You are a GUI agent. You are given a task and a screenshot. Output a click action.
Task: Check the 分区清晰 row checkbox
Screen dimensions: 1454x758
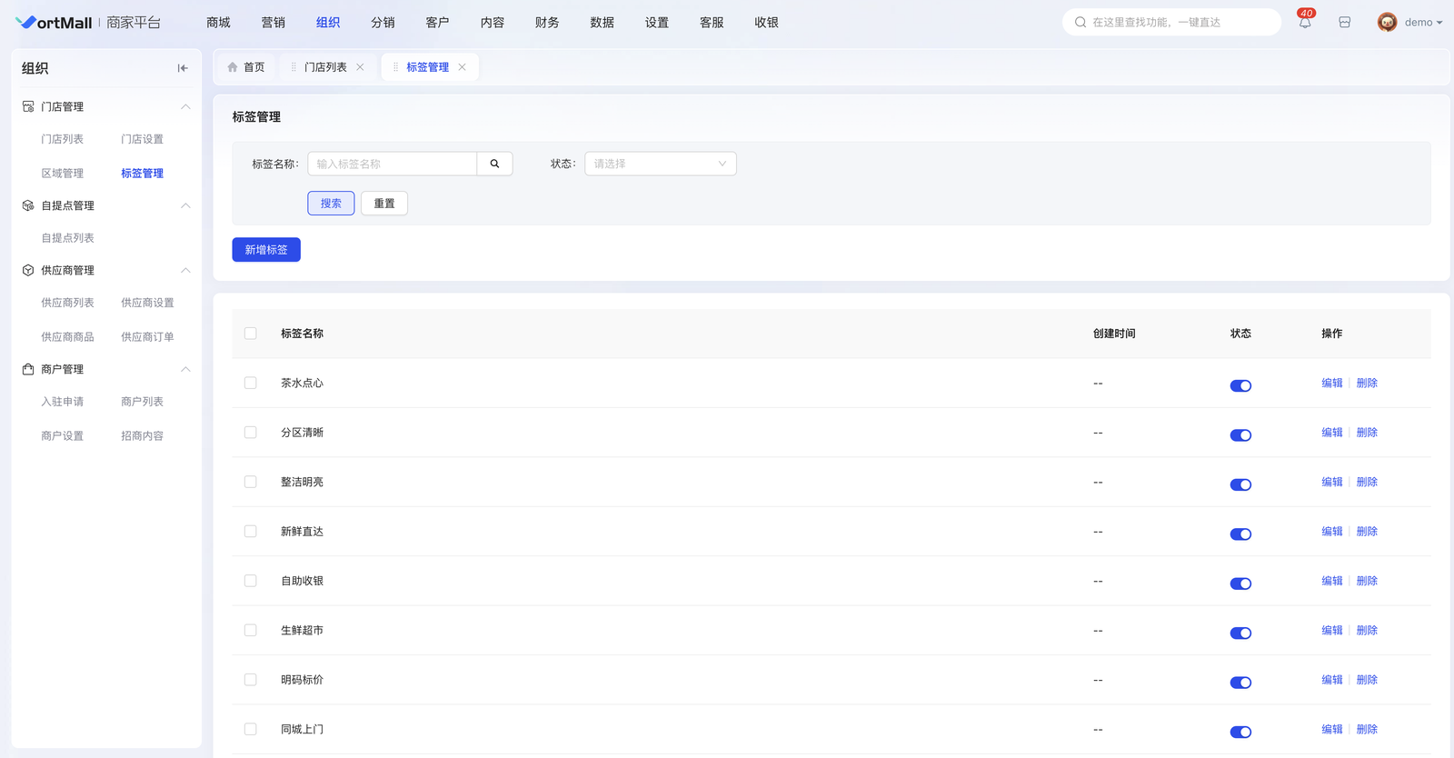coord(251,433)
